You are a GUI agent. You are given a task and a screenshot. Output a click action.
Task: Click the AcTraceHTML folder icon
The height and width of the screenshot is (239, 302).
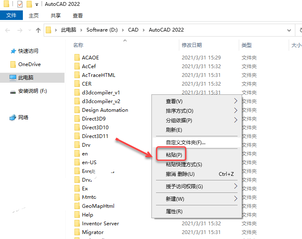(x=77, y=75)
